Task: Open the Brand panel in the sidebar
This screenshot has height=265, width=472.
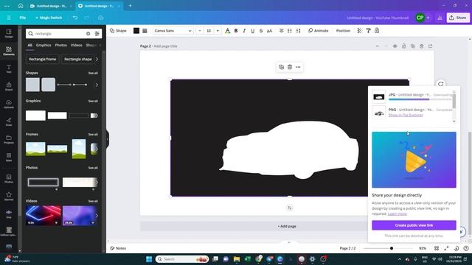Action: pyautogui.click(x=9, y=87)
